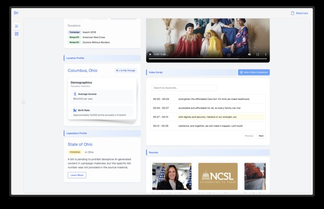The image size is (324, 209).
Task: Seek on the video progress bar
Action: click(x=208, y=59)
